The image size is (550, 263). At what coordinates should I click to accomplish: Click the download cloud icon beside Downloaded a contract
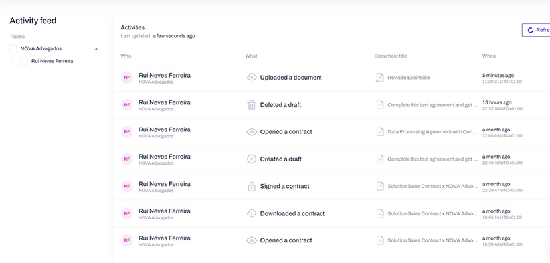252,213
